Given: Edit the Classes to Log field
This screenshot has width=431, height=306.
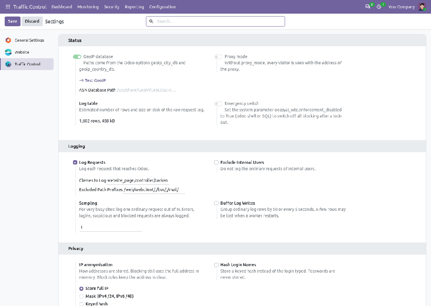Looking at the screenshot, I should pos(137,180).
